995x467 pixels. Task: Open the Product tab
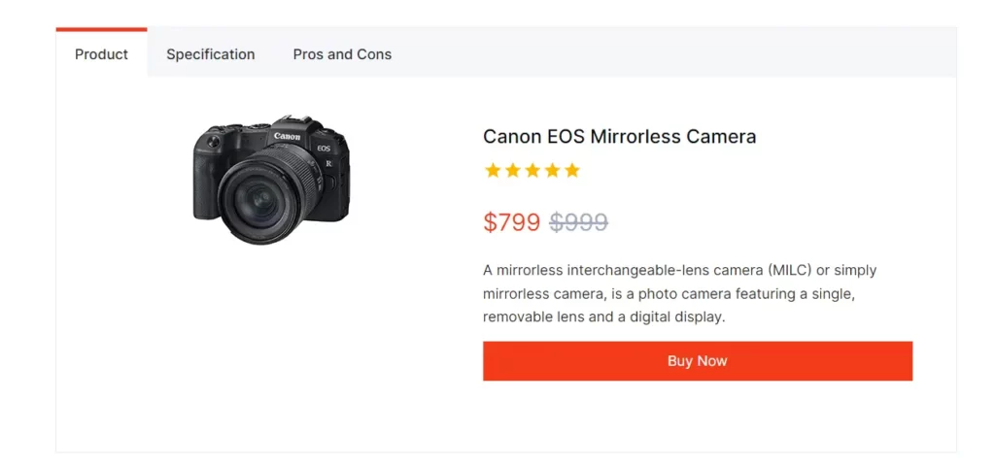coord(101,53)
